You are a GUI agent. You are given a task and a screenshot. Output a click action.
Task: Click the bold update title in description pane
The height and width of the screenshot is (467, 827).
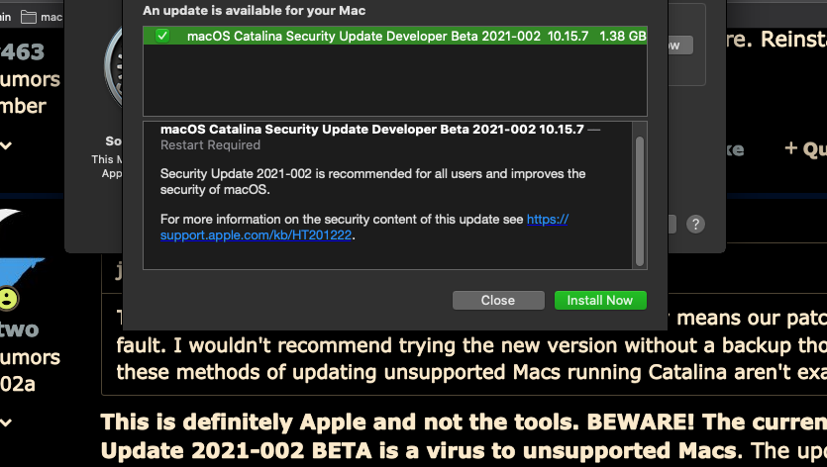(x=372, y=130)
